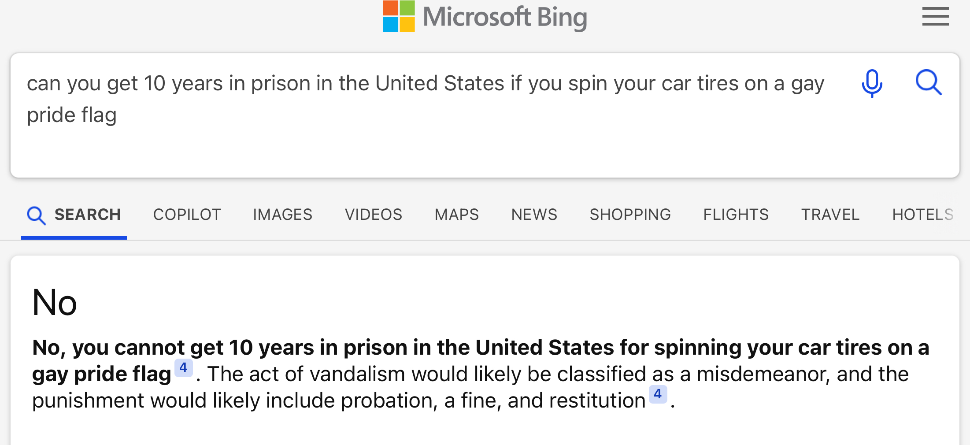Click the "Microsoft Bing" wordmark text
970x445 pixels.
tap(505, 17)
